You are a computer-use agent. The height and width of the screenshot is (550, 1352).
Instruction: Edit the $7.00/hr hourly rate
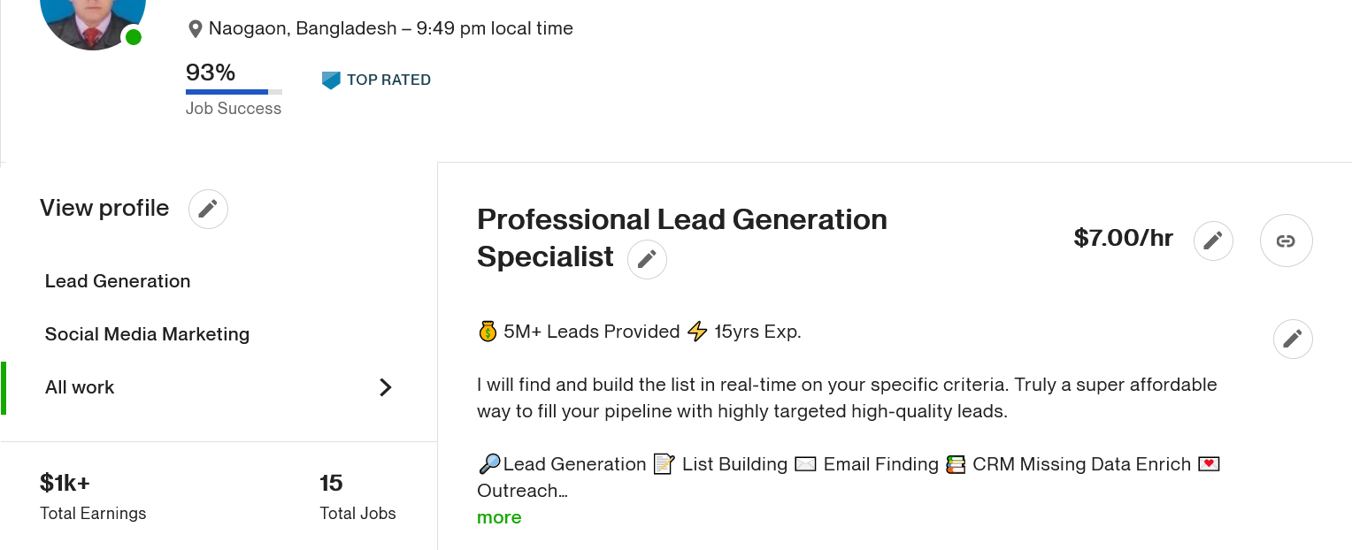(1213, 240)
